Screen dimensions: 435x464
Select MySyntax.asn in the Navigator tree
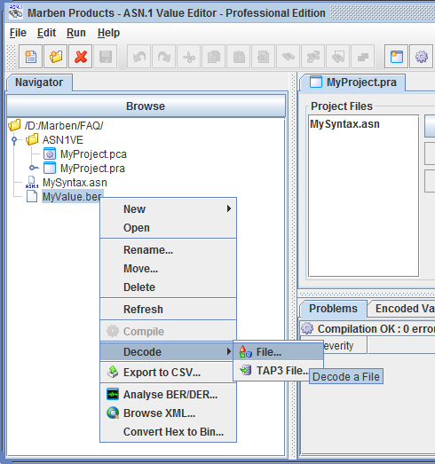click(x=75, y=182)
